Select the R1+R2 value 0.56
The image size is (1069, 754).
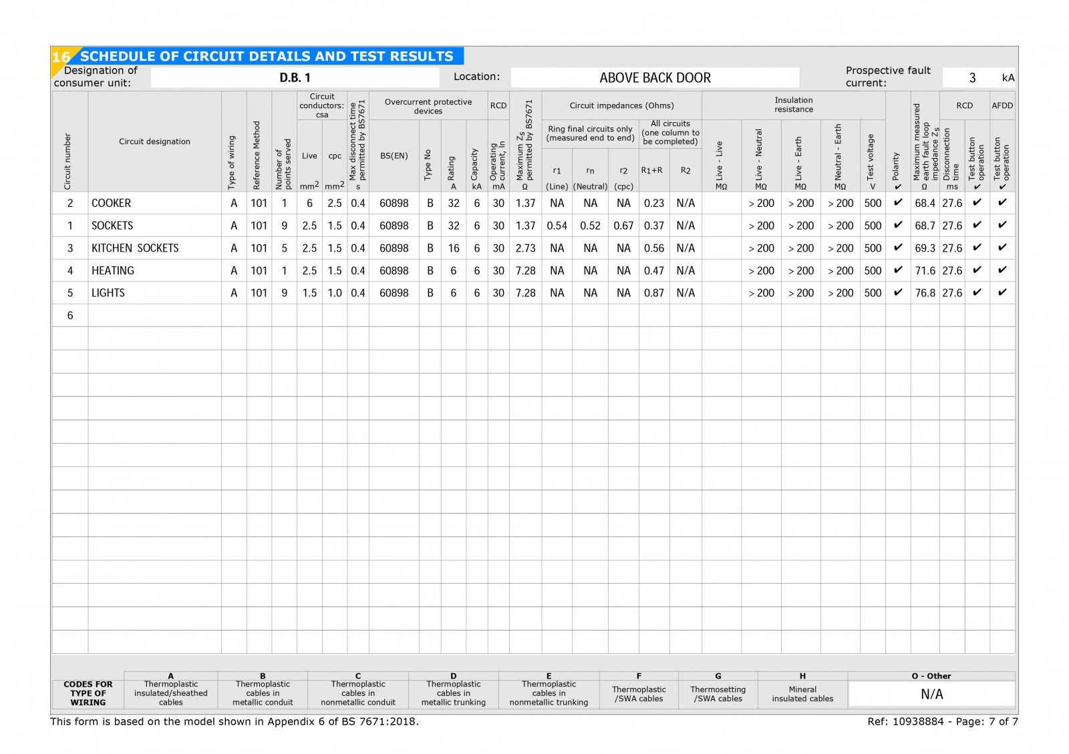point(654,248)
